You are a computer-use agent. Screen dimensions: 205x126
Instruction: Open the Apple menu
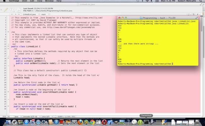pyautogui.click(x=4, y=1)
